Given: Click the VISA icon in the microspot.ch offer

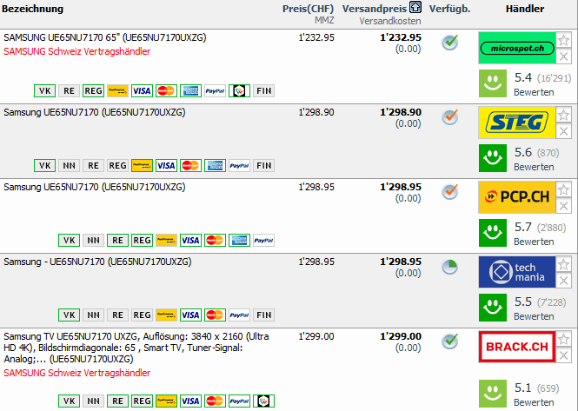Looking at the screenshot, I should (142, 90).
